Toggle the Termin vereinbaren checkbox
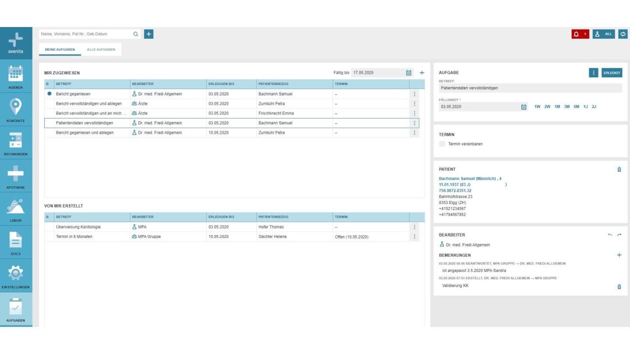 [442, 144]
